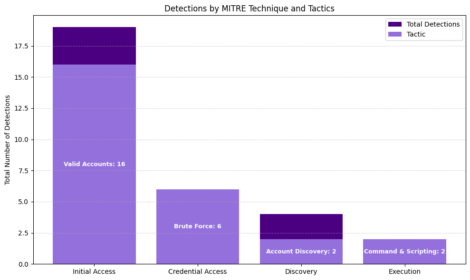Click the '10.0' y-axis tick label
The image size is (470, 280).
pyautogui.click(x=22, y=140)
